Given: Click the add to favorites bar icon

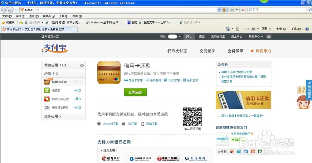Looking at the screenshot, I should [x=21, y=22].
